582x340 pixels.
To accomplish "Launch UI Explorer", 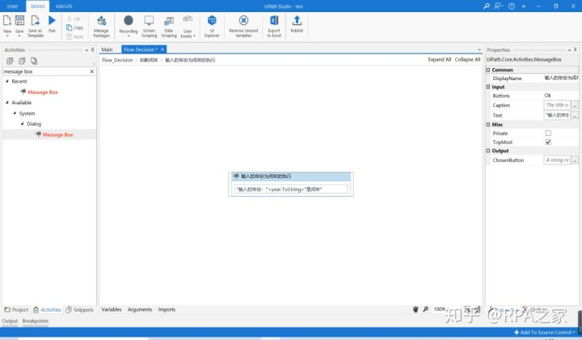I will 212,27.
